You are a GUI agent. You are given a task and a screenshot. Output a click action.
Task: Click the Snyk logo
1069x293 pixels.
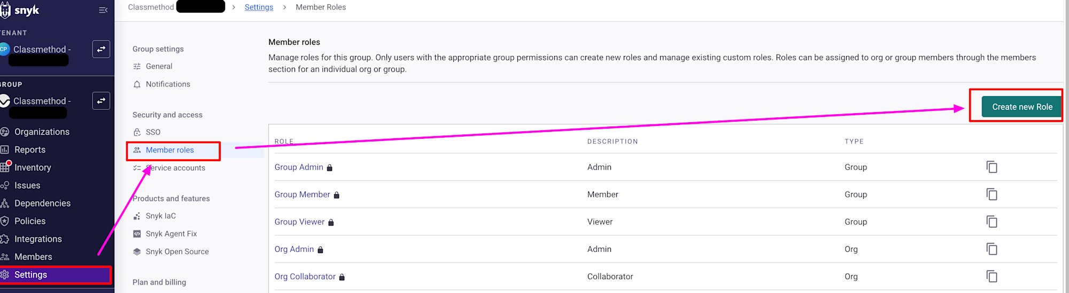click(x=21, y=10)
